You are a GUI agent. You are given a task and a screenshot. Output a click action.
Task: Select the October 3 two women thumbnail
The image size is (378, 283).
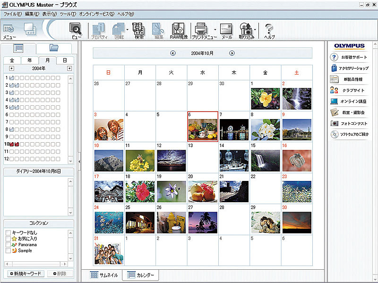(109, 129)
